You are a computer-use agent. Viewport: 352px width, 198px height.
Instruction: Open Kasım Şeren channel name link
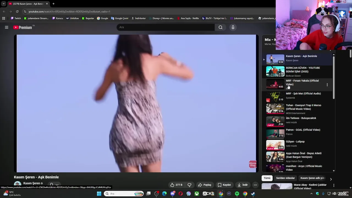(32, 183)
